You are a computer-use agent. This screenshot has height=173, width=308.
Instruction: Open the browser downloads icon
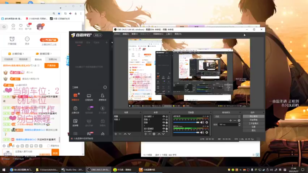pos(75,13)
